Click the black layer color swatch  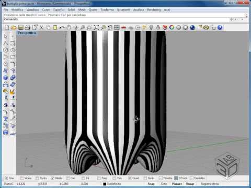pyautogui.click(x=105, y=184)
